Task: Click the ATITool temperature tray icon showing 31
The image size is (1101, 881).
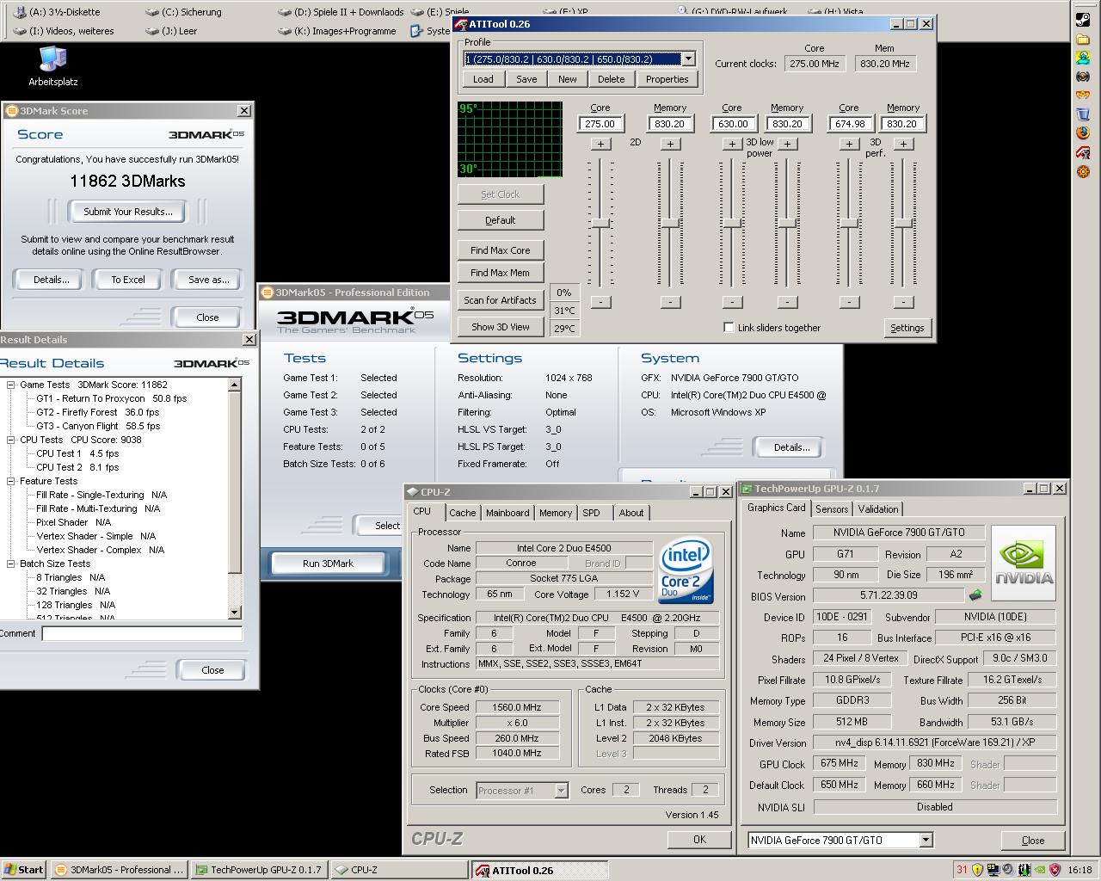Action: (x=962, y=870)
